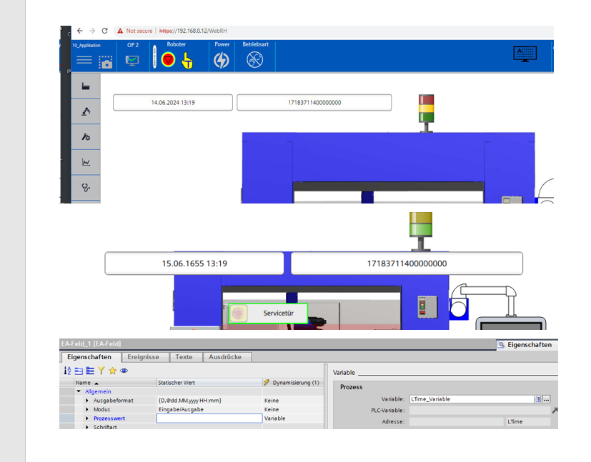Click the Variable dynamization cell for Prozesswert

tap(293, 418)
